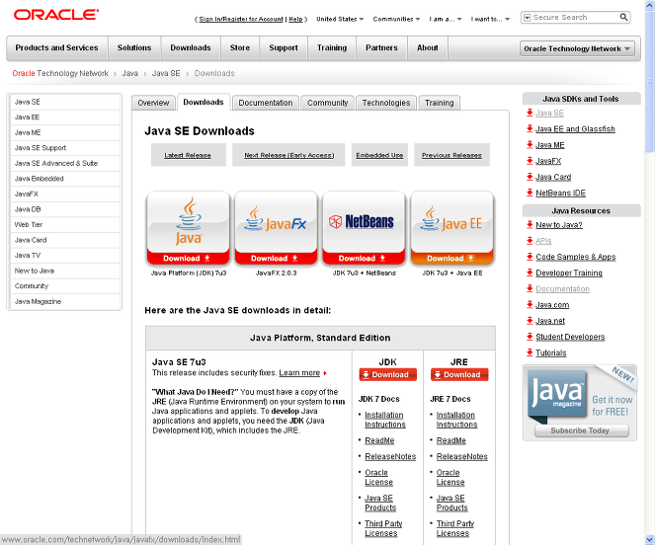Switch to the Documentation tab

(266, 103)
